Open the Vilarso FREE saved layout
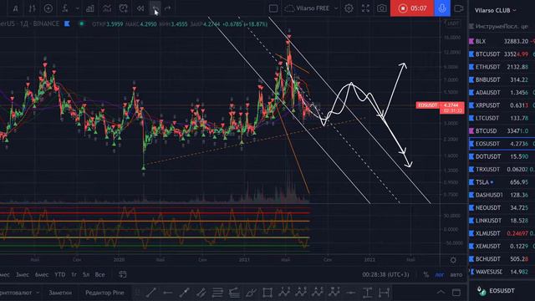535x301 pixels. [x=308, y=8]
